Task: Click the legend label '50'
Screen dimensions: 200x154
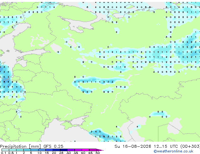Action: tap(97, 153)
